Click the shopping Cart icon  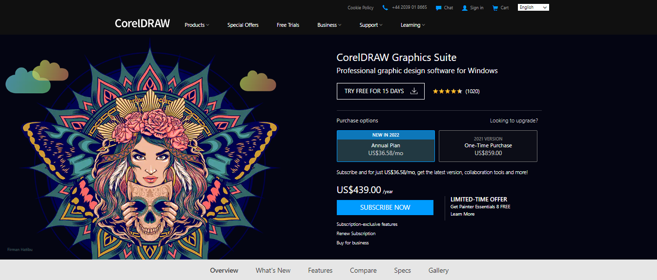(495, 8)
